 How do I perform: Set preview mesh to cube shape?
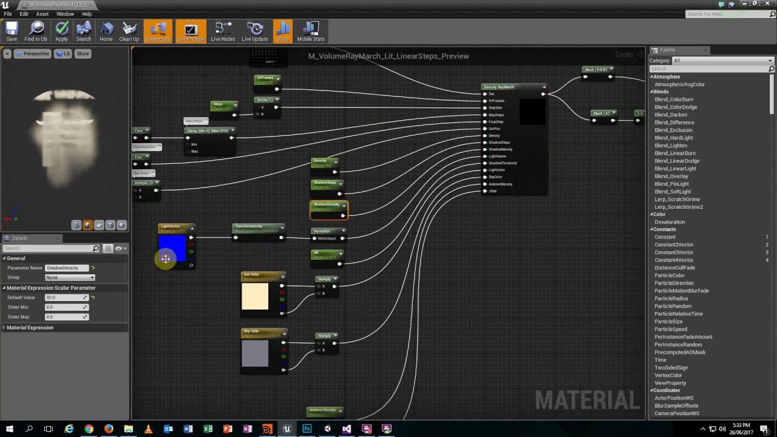pos(110,225)
